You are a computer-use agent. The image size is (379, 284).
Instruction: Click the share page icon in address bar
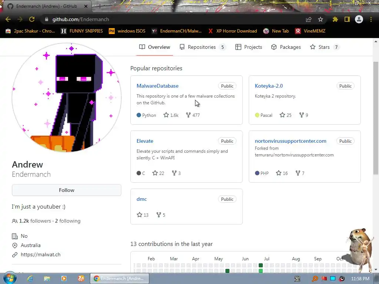point(309,19)
